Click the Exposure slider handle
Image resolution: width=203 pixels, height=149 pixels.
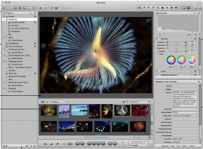(x=177, y=43)
